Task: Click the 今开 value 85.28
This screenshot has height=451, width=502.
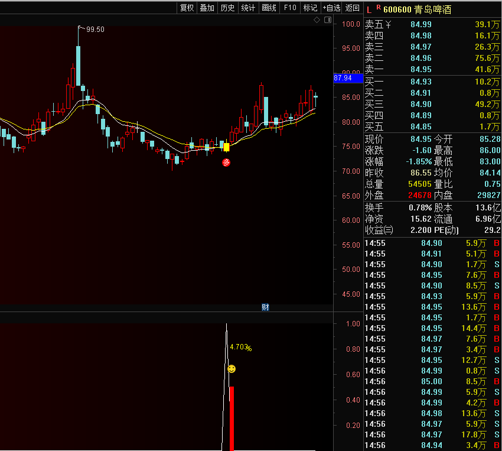Action: 490,139
